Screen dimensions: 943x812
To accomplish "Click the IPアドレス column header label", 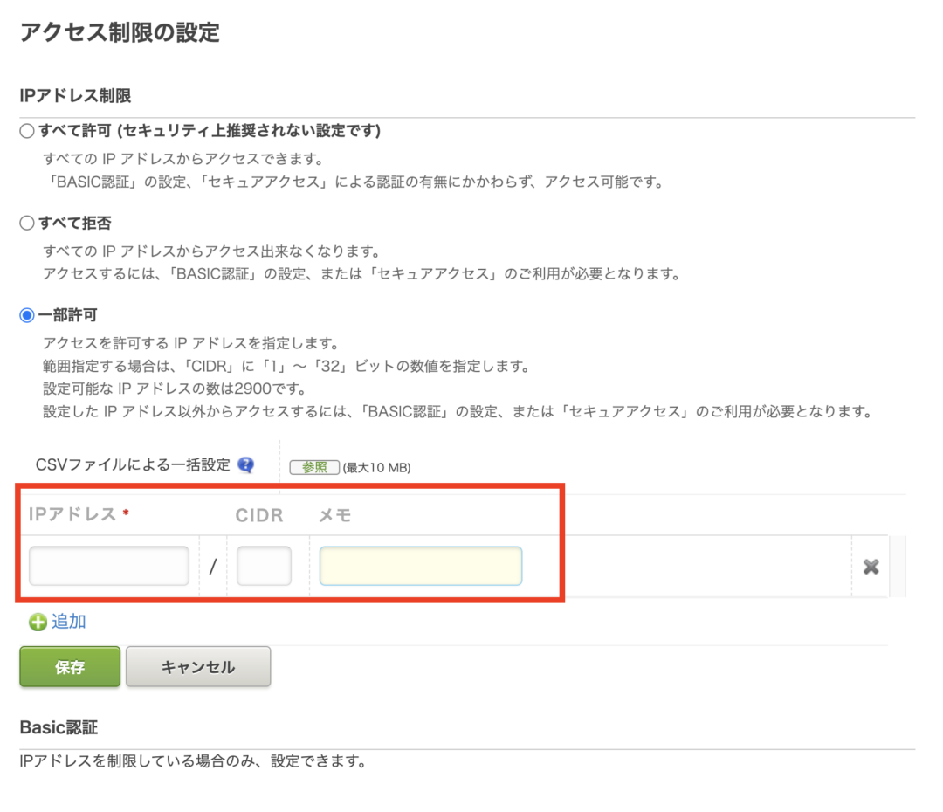I will [72, 514].
